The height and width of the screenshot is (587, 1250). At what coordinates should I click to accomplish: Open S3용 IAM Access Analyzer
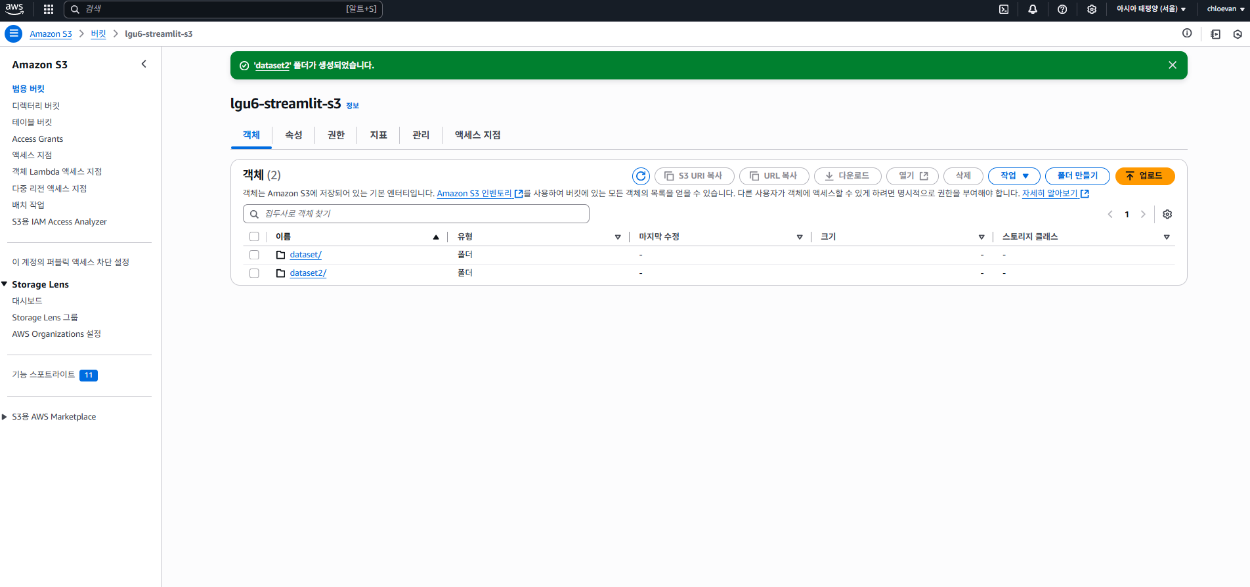[x=59, y=222]
